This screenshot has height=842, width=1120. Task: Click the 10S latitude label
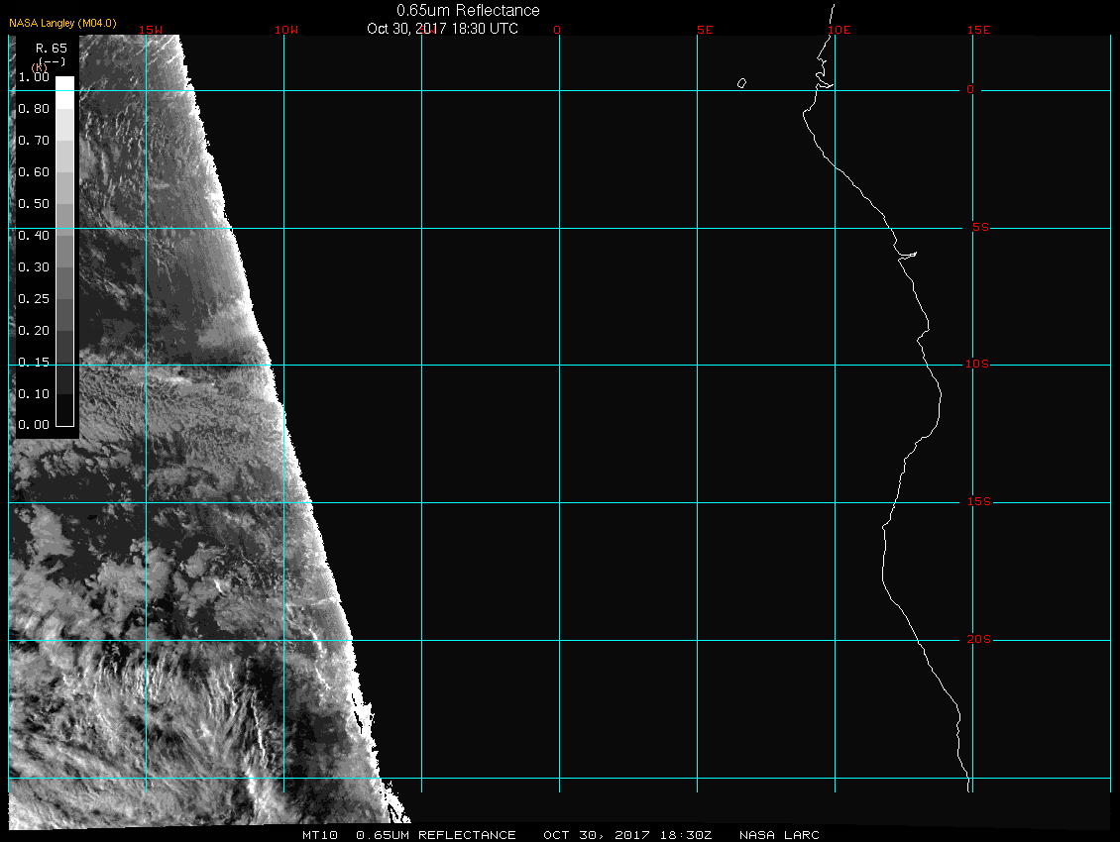point(977,365)
